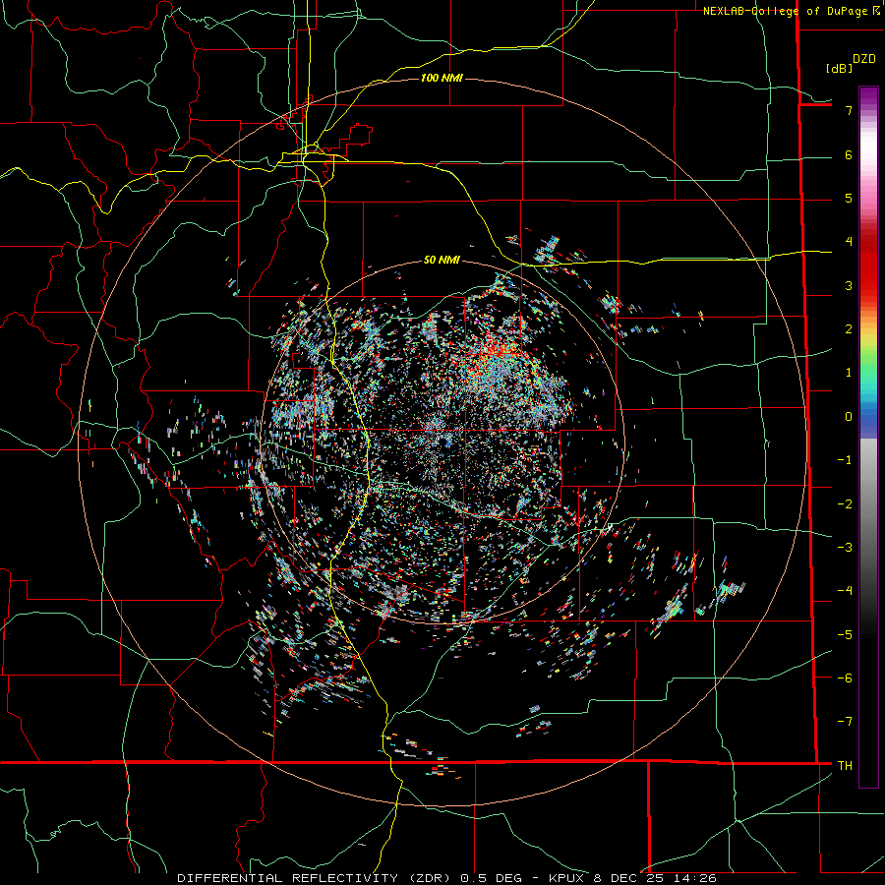This screenshot has width=885, height=885.
Task: Click the 1 value on the color scale
Action: tap(849, 373)
